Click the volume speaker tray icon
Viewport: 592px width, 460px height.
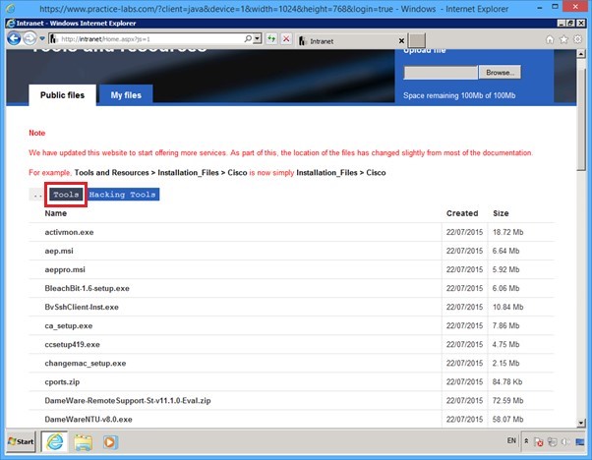pos(565,442)
